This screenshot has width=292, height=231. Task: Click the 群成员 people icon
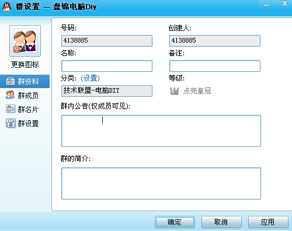(10, 95)
